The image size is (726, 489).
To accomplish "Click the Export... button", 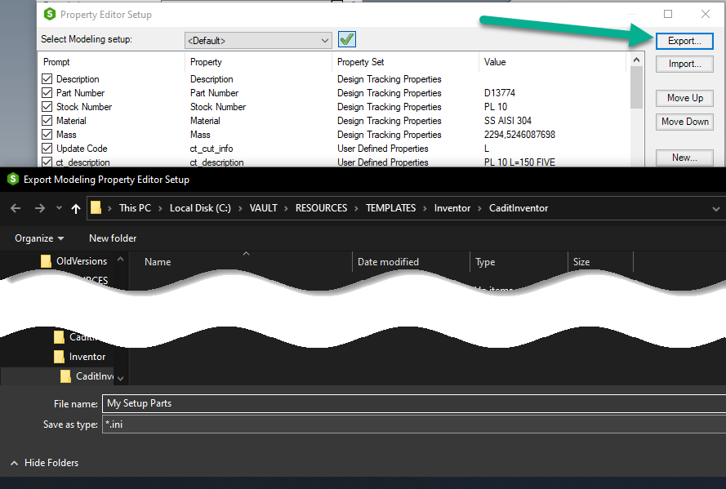I will pyautogui.click(x=684, y=41).
